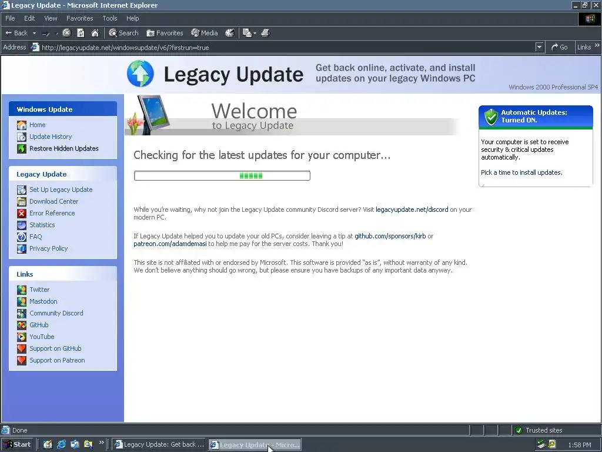Open the Back history dropdown arrow
Screen dimensions: 602x452
coord(34,33)
